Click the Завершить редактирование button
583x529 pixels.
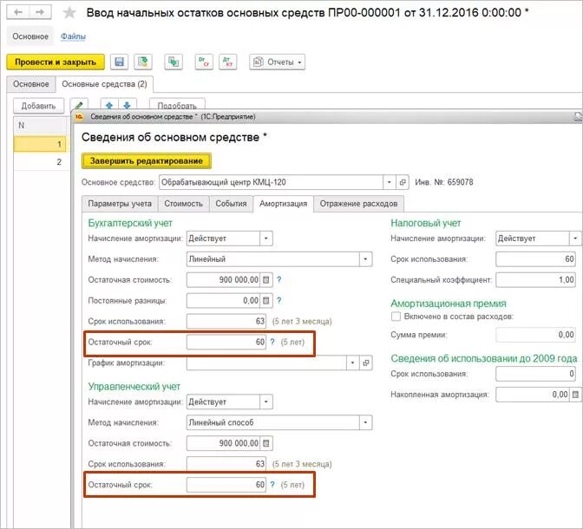[x=147, y=161]
